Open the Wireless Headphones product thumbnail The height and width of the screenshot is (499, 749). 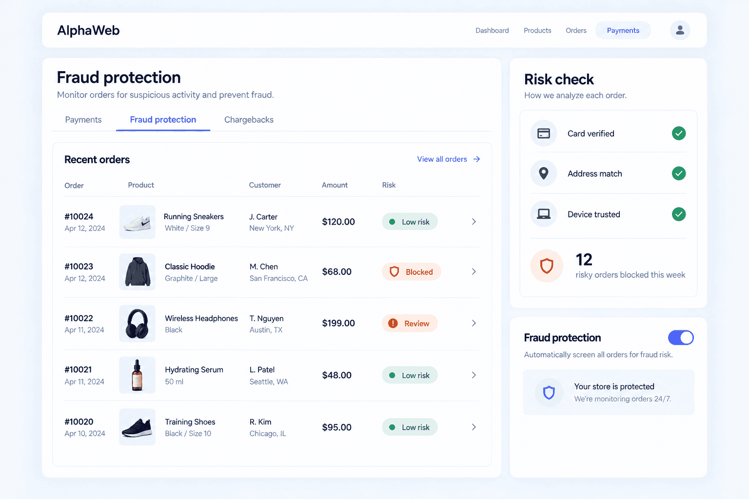point(138,324)
